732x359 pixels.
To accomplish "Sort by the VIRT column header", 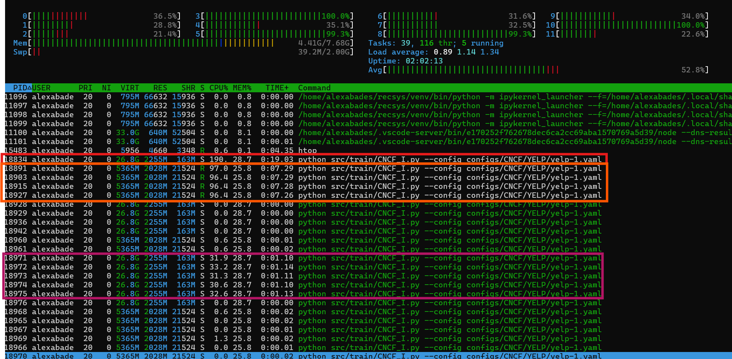I will 130,88.
